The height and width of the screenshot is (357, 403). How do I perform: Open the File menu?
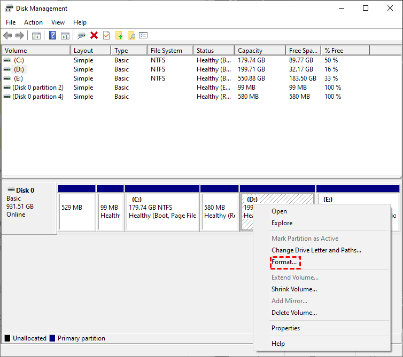coord(11,22)
